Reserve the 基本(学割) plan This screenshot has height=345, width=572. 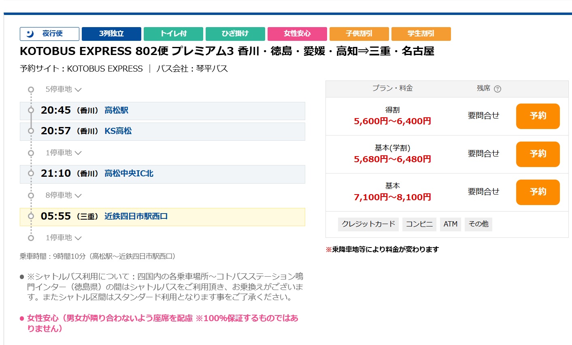[538, 154]
